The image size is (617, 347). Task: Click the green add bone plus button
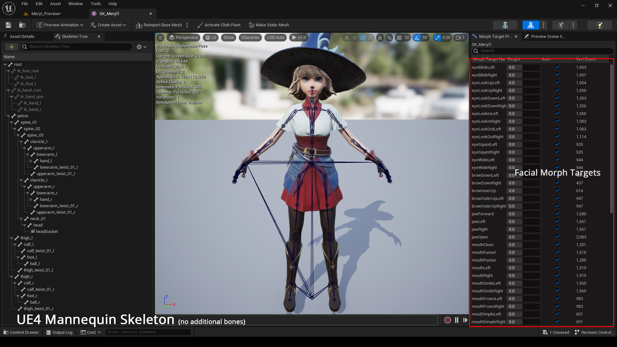(12, 47)
